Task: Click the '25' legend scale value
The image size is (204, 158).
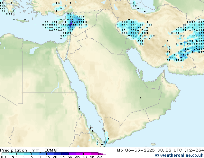Action: click(x=62, y=157)
